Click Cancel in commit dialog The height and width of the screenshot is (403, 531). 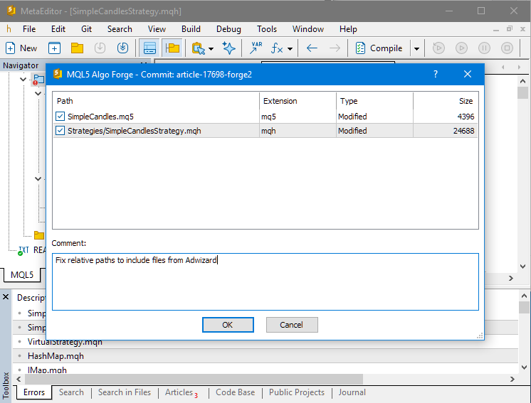[292, 325]
